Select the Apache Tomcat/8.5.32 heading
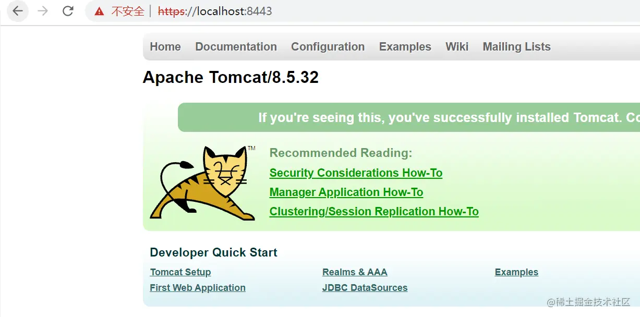 click(x=231, y=78)
